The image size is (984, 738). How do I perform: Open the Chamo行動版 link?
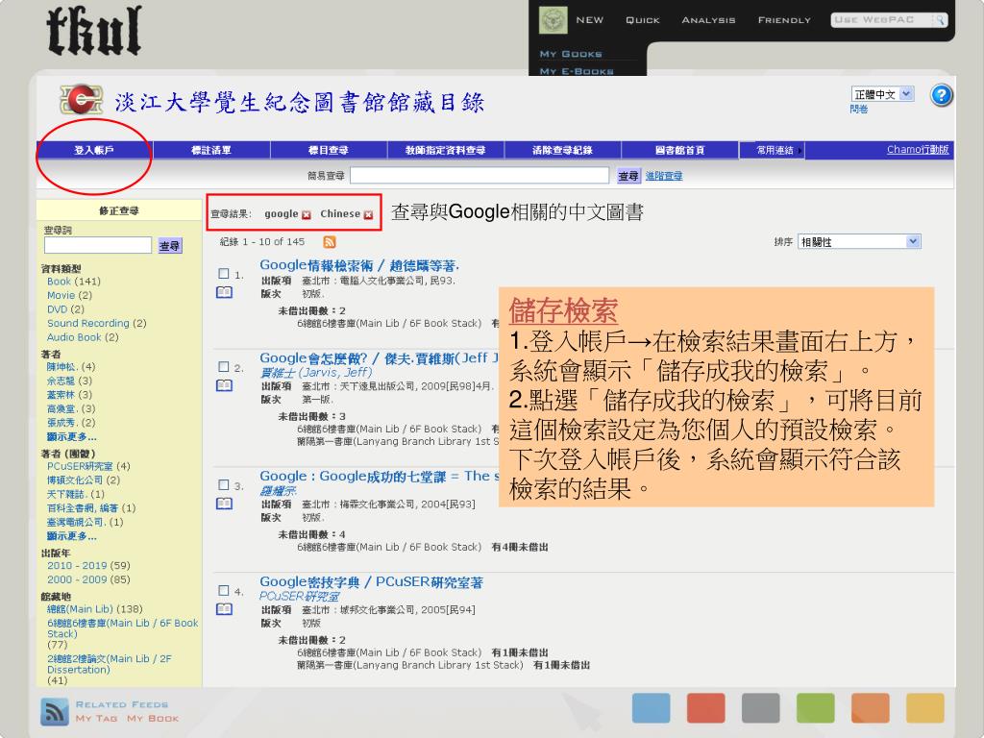coord(918,149)
